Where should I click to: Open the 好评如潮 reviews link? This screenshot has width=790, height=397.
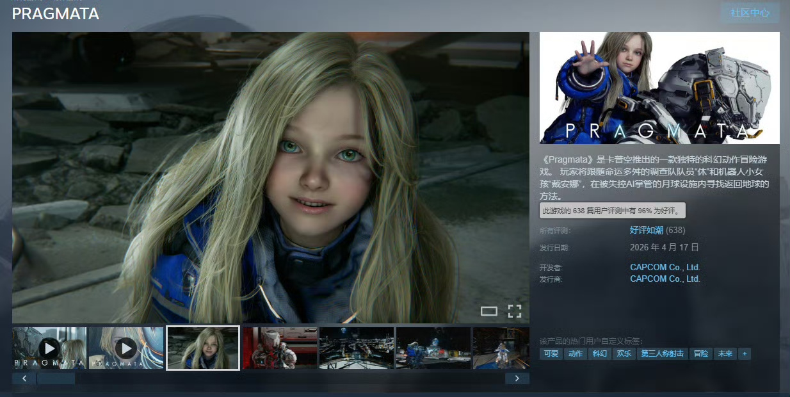[647, 231]
